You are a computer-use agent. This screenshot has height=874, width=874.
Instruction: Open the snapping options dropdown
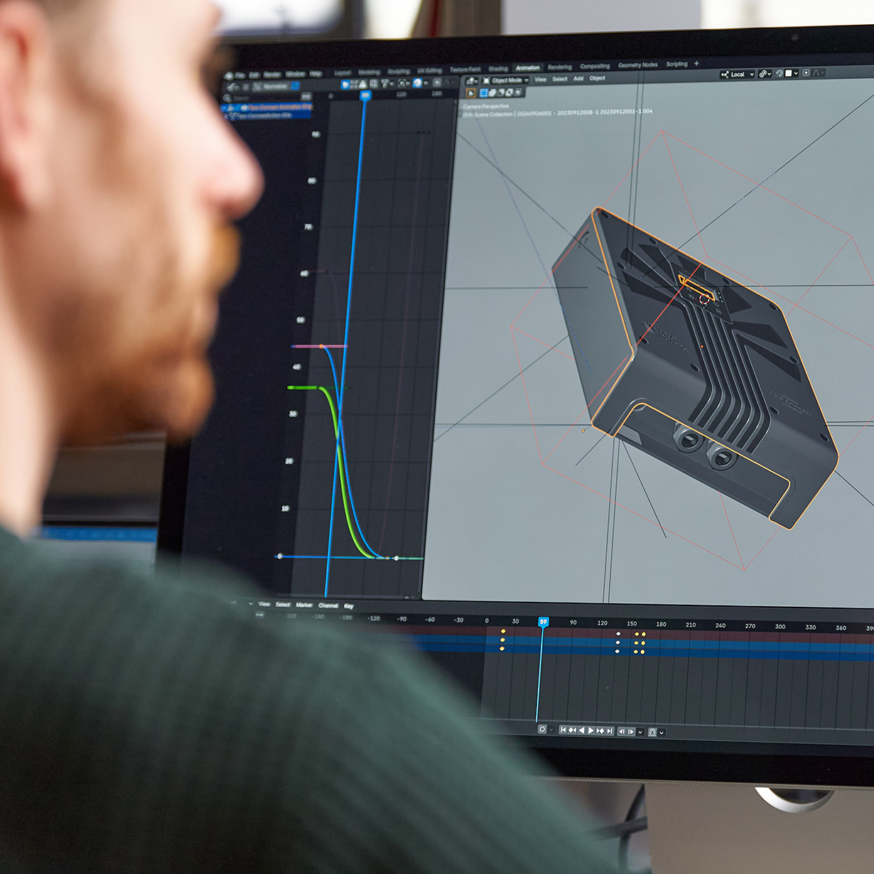pyautogui.click(x=792, y=73)
